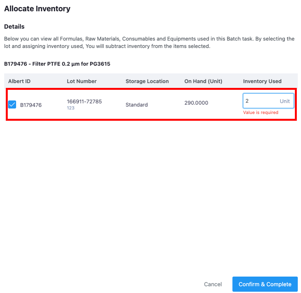Click the 290.0000 on-hand value
The height and width of the screenshot is (293, 301).
(x=196, y=103)
